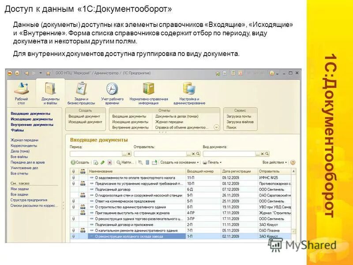Open Все отчеты link
The image size is (353, 265).
pyautogui.click(x=19, y=174)
